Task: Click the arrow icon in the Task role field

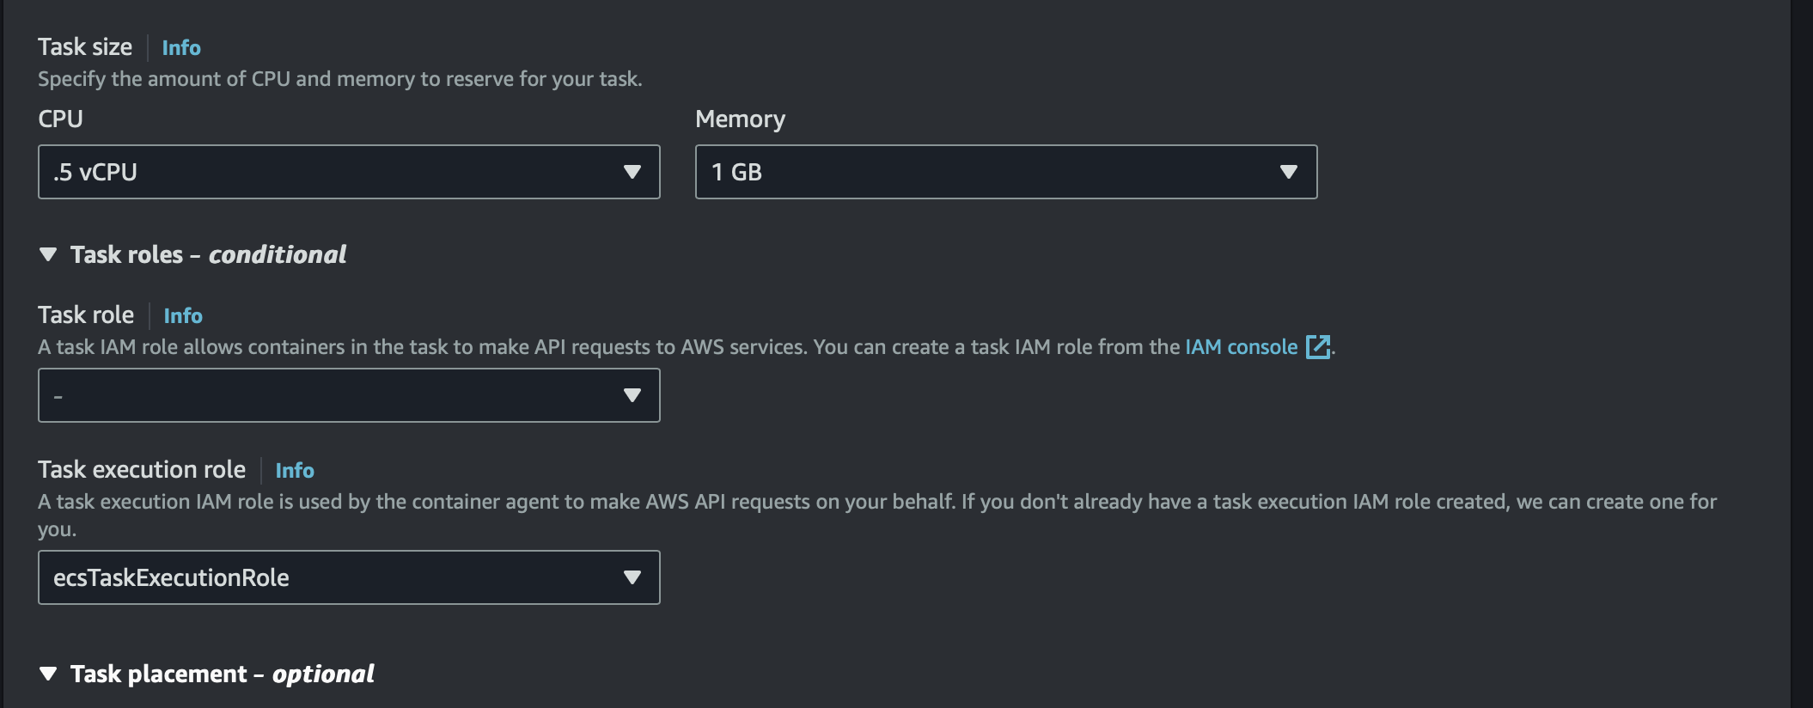Action: point(632,395)
